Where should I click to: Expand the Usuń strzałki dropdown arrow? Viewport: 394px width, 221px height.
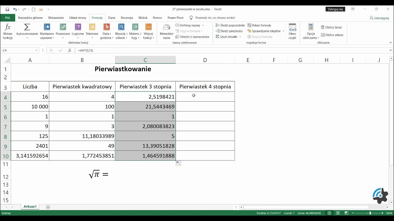(240, 37)
